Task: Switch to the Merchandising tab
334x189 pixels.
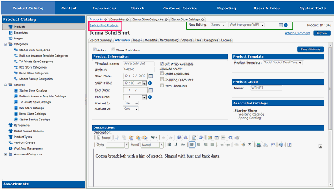Action: point(169,40)
